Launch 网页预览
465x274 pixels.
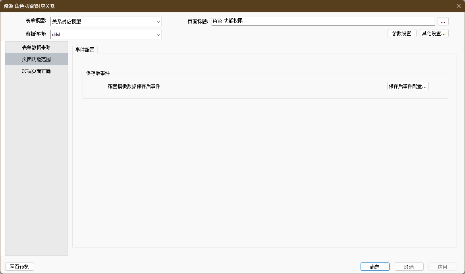(x=19, y=267)
